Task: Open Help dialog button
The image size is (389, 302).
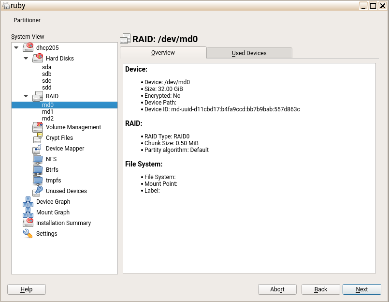Action: (27, 289)
